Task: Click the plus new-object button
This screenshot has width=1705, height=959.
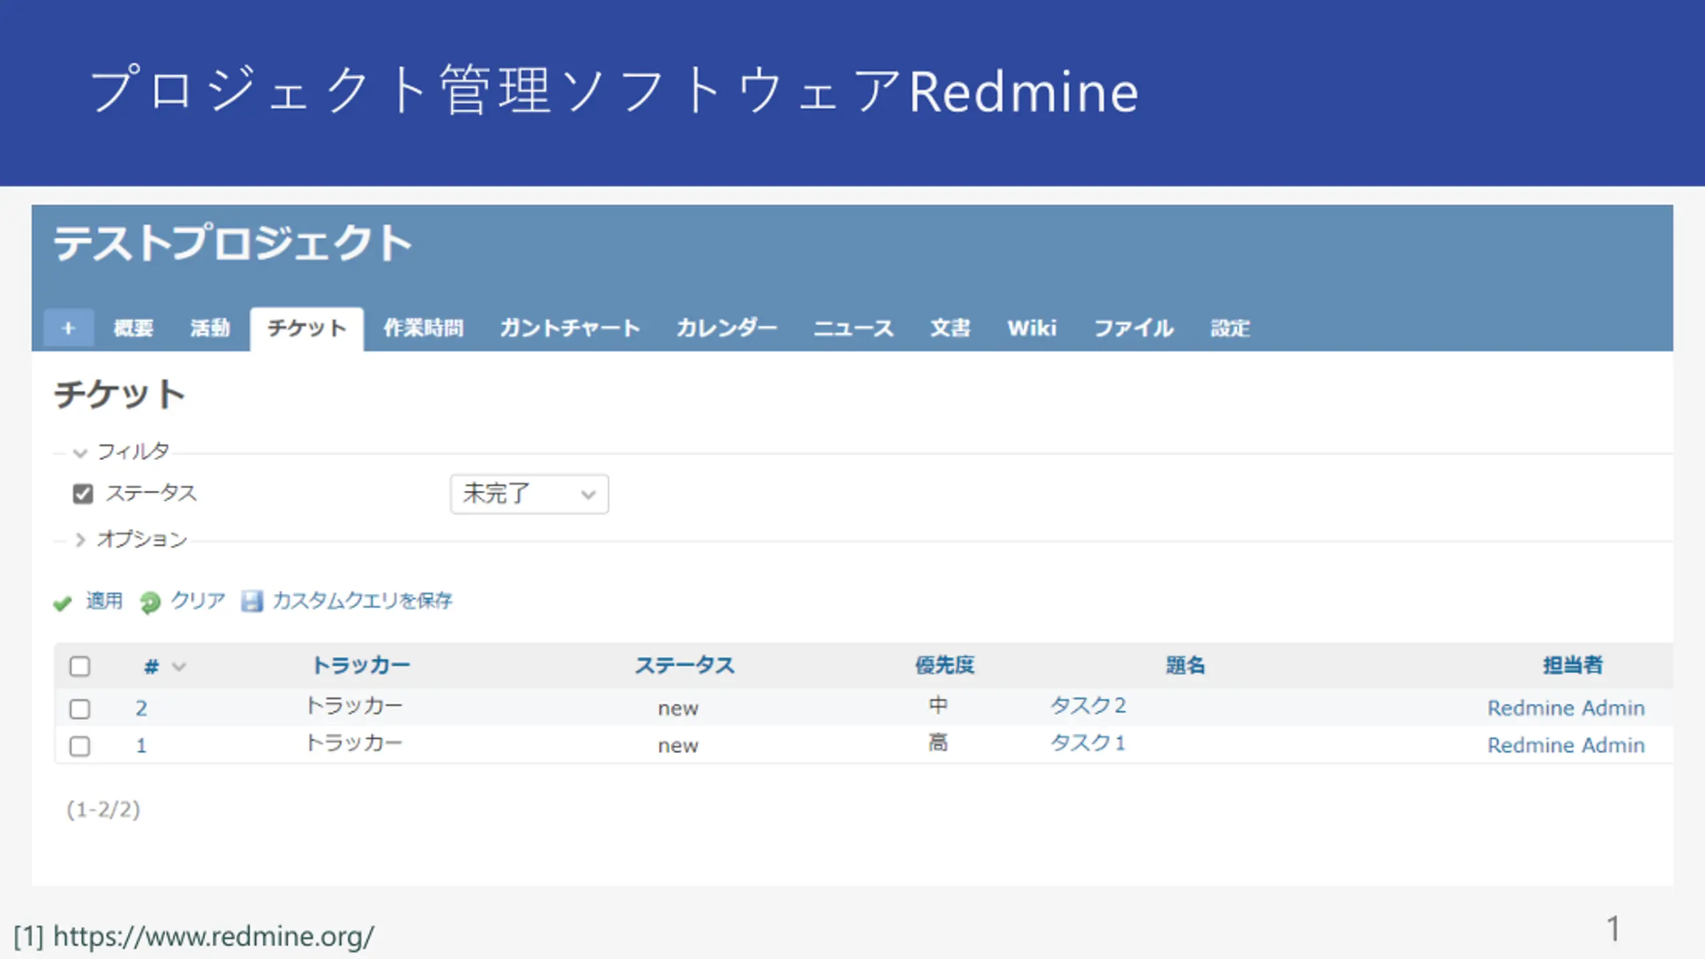Action: (69, 328)
